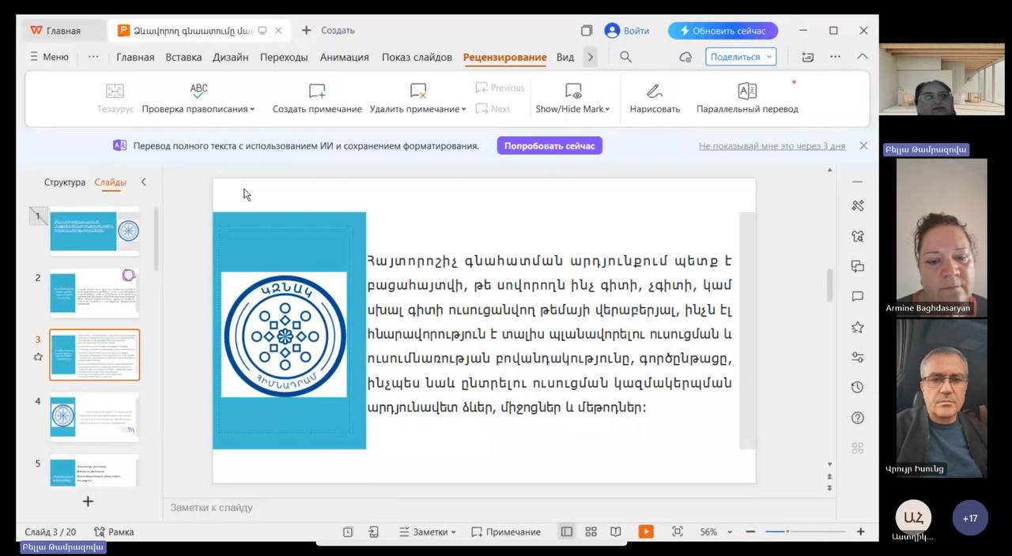The image size is (1012, 556).
Task: Open Parallel Translation (Параллельный перевод) tool
Action: pos(746,90)
